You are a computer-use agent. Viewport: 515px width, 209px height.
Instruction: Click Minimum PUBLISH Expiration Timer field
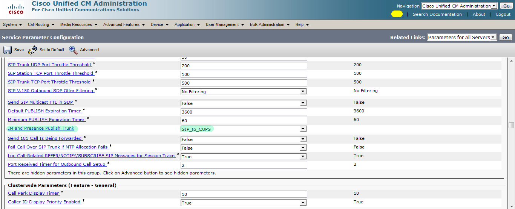(x=244, y=120)
